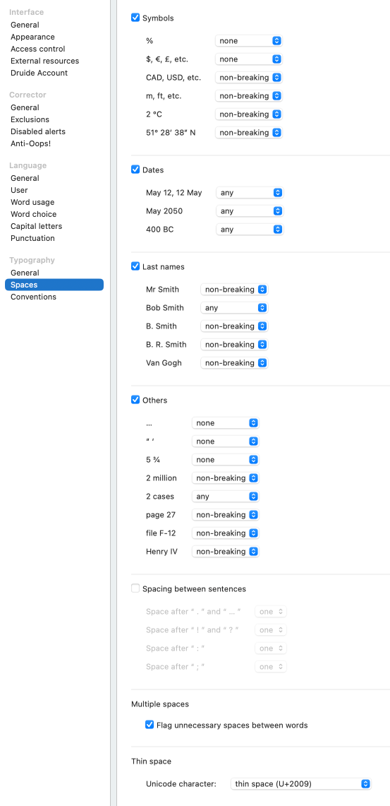Uncheck the Symbols checkbox
Viewport: 390px width, 806px height.
[135, 18]
